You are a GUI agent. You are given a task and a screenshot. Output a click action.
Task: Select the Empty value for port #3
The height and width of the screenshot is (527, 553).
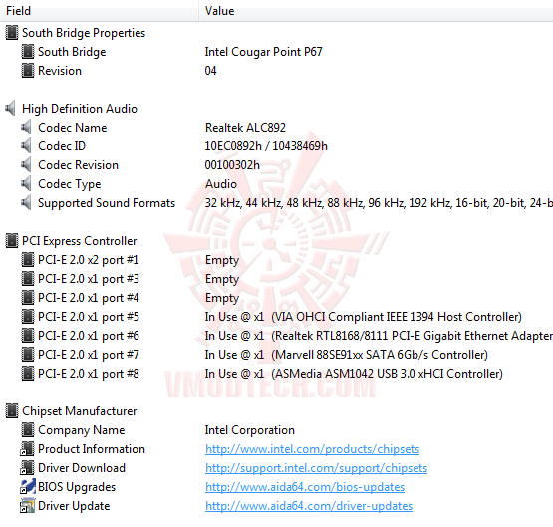click(222, 279)
